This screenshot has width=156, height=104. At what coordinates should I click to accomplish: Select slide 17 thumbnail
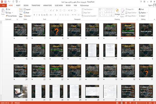tap(146, 71)
